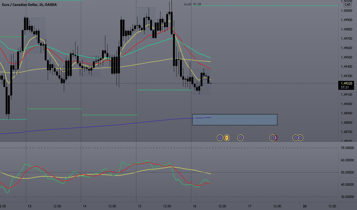
Task: Click the 1.49500 price axis label
Action: (346, 57)
